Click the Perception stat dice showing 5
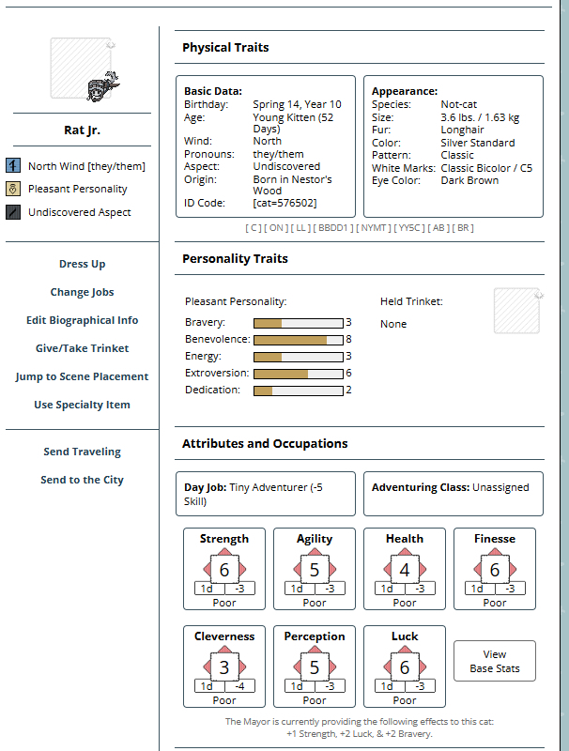This screenshot has height=751, width=569. click(315, 667)
